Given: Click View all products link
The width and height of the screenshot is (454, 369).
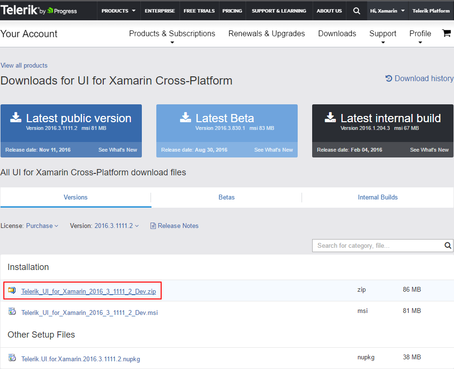Looking at the screenshot, I should [24, 66].
